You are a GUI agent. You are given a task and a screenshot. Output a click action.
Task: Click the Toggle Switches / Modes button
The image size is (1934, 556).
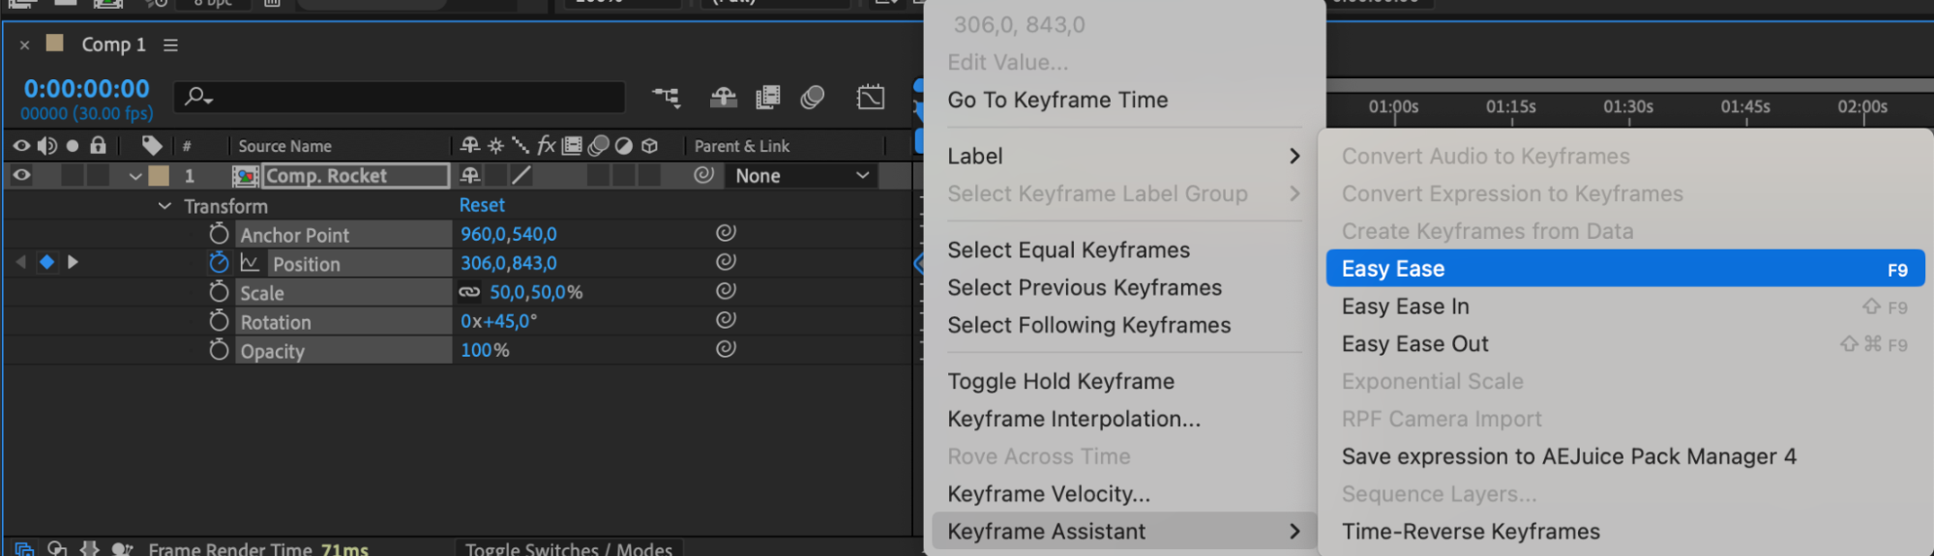point(568,548)
